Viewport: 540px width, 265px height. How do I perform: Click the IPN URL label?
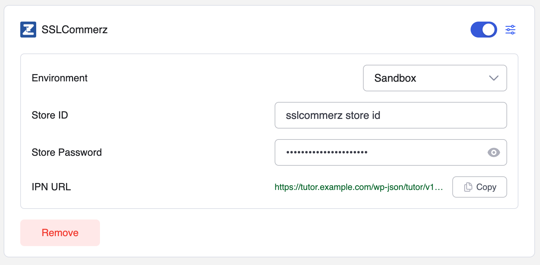(51, 187)
